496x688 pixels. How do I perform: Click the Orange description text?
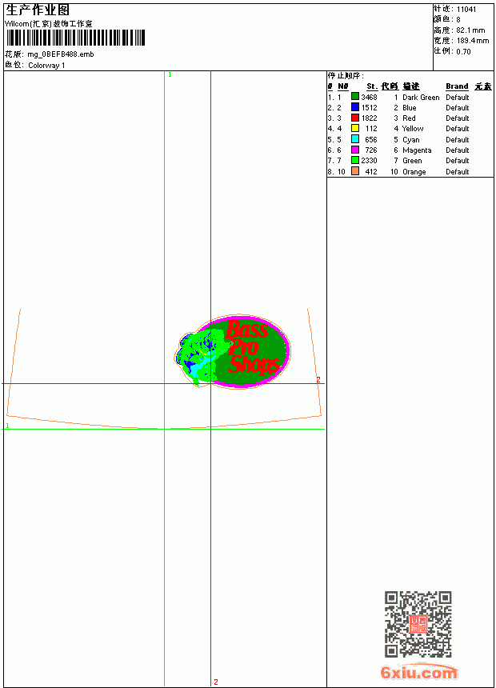(414, 172)
